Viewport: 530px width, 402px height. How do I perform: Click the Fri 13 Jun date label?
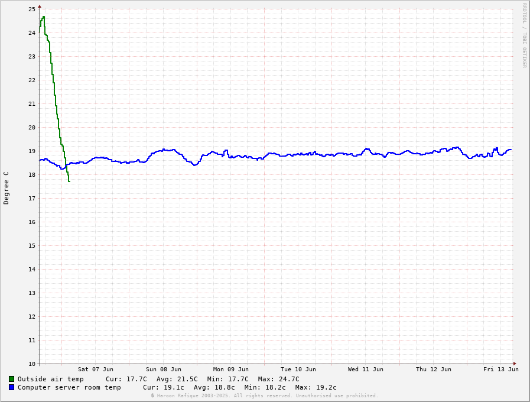(501, 369)
